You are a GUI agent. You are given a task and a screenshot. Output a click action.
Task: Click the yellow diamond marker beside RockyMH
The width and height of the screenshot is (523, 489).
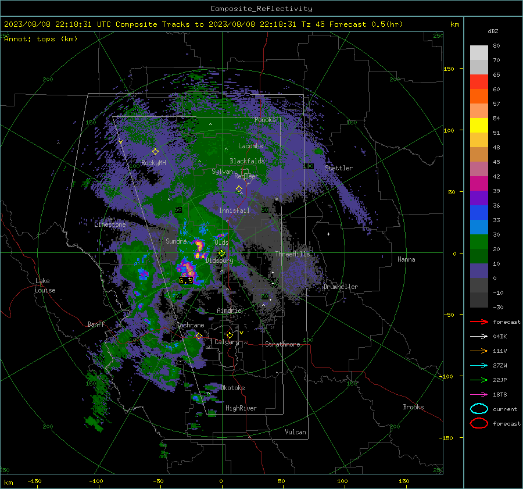155,152
